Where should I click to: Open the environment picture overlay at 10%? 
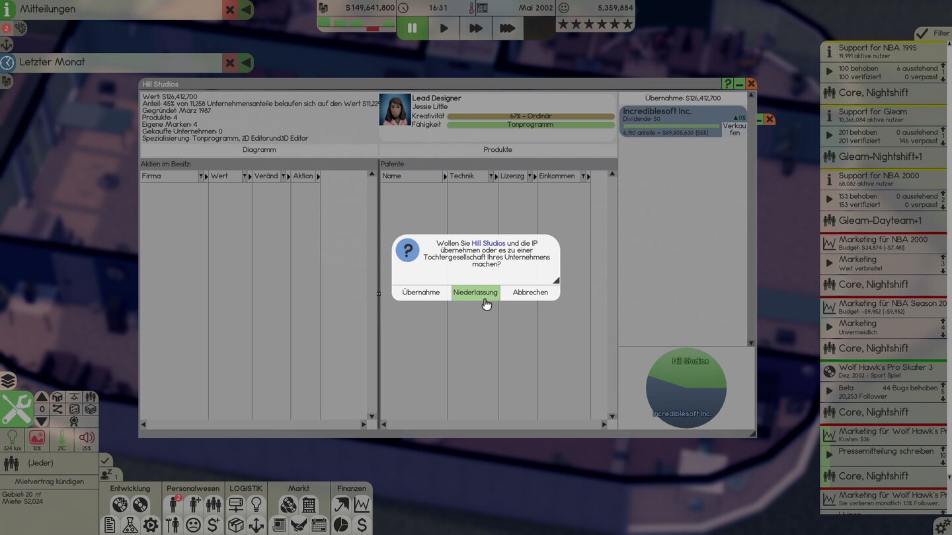(x=37, y=439)
